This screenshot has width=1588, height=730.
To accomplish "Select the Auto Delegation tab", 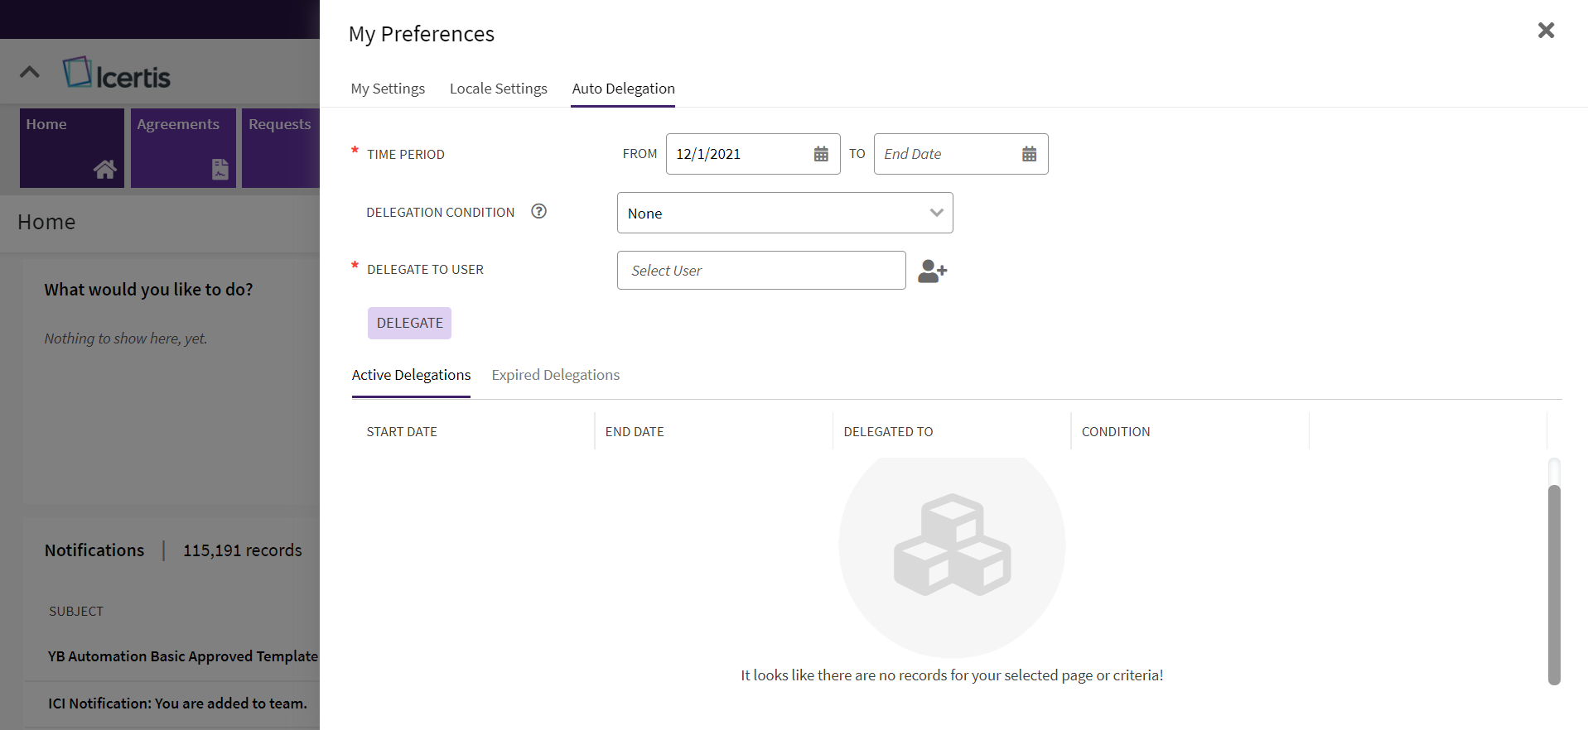I will click(623, 89).
